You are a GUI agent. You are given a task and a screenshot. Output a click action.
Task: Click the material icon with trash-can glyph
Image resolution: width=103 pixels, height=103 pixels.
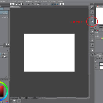pos(92,31)
